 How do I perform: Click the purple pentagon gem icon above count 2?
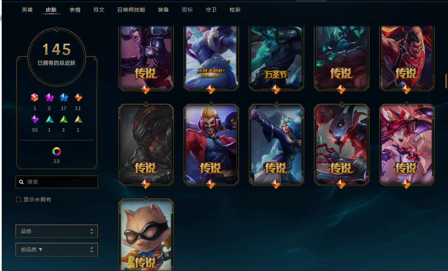click(x=49, y=98)
